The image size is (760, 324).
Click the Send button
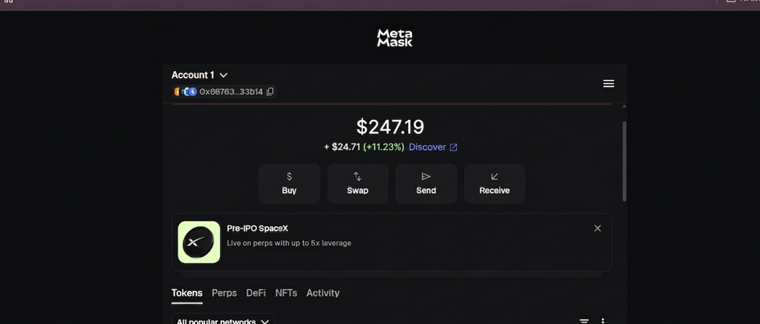(426, 184)
